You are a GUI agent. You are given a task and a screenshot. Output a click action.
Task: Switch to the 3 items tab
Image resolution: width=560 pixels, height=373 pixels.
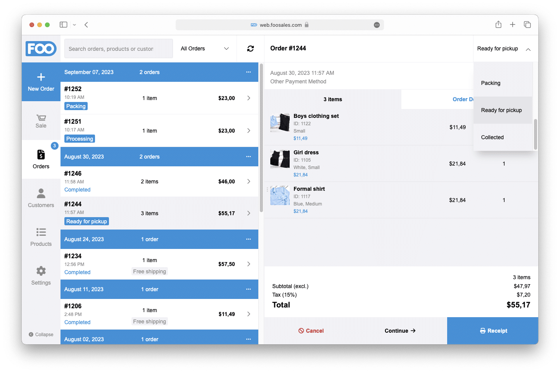point(333,99)
